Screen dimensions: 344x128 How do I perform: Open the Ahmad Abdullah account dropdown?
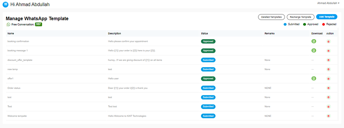[x=328, y=3]
